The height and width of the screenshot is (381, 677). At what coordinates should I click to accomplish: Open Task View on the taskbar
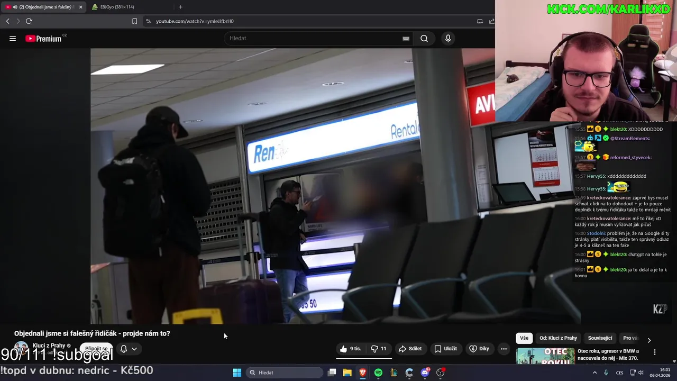pos(332,373)
